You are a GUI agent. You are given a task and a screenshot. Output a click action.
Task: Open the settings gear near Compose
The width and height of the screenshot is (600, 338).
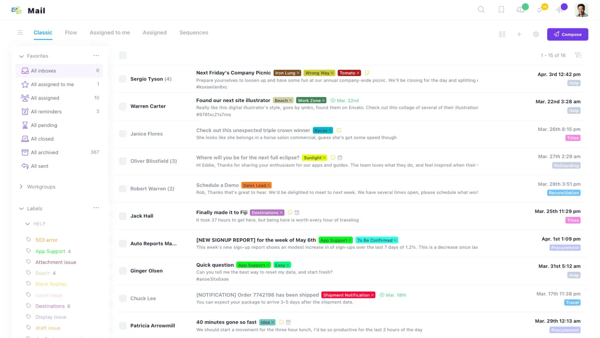click(536, 34)
